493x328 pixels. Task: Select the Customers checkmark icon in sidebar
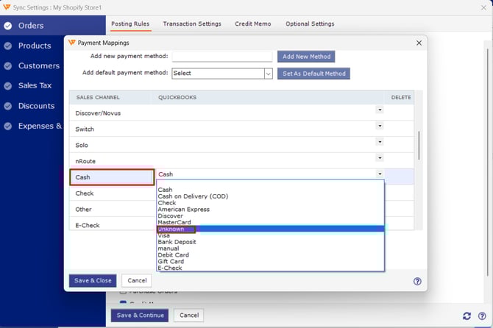[8, 66]
